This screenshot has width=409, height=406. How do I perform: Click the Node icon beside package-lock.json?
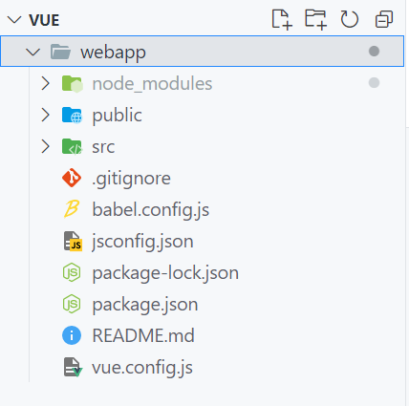point(72,272)
